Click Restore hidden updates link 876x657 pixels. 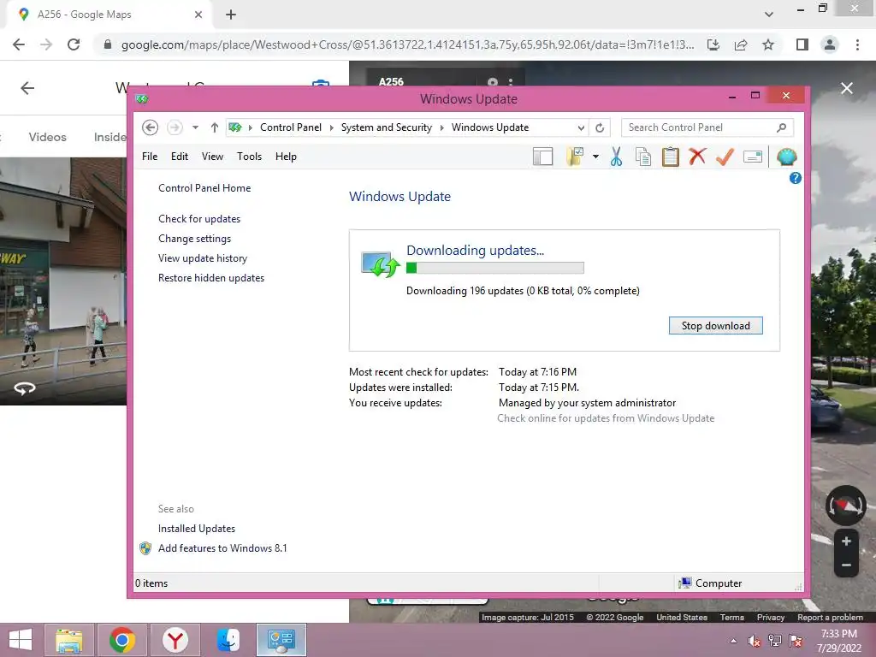tap(211, 278)
